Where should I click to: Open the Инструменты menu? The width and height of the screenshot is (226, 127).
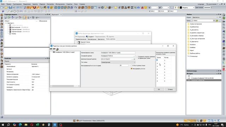click(60, 4)
